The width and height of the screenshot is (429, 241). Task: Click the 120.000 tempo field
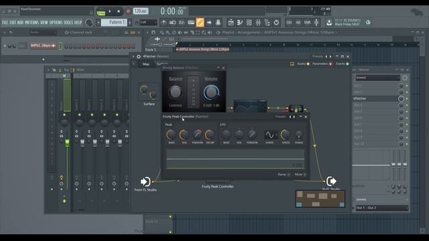141,11
